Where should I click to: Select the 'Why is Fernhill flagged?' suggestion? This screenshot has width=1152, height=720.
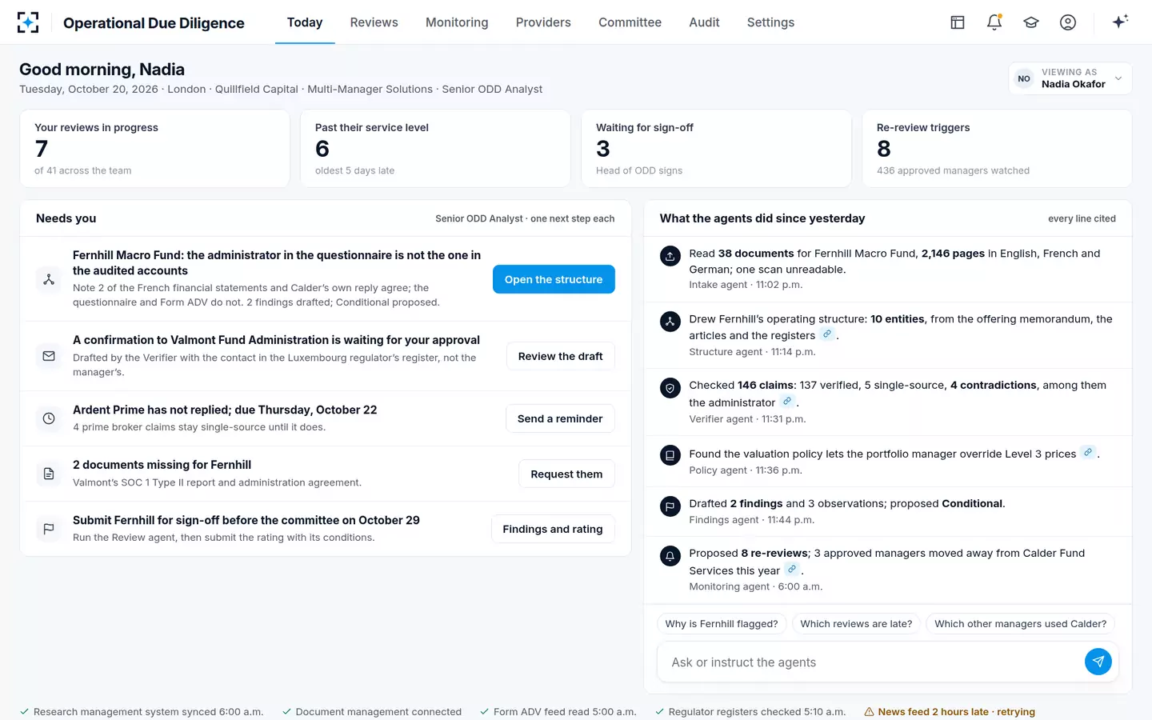click(722, 624)
